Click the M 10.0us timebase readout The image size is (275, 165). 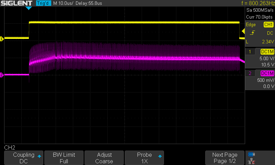coord(63,3)
